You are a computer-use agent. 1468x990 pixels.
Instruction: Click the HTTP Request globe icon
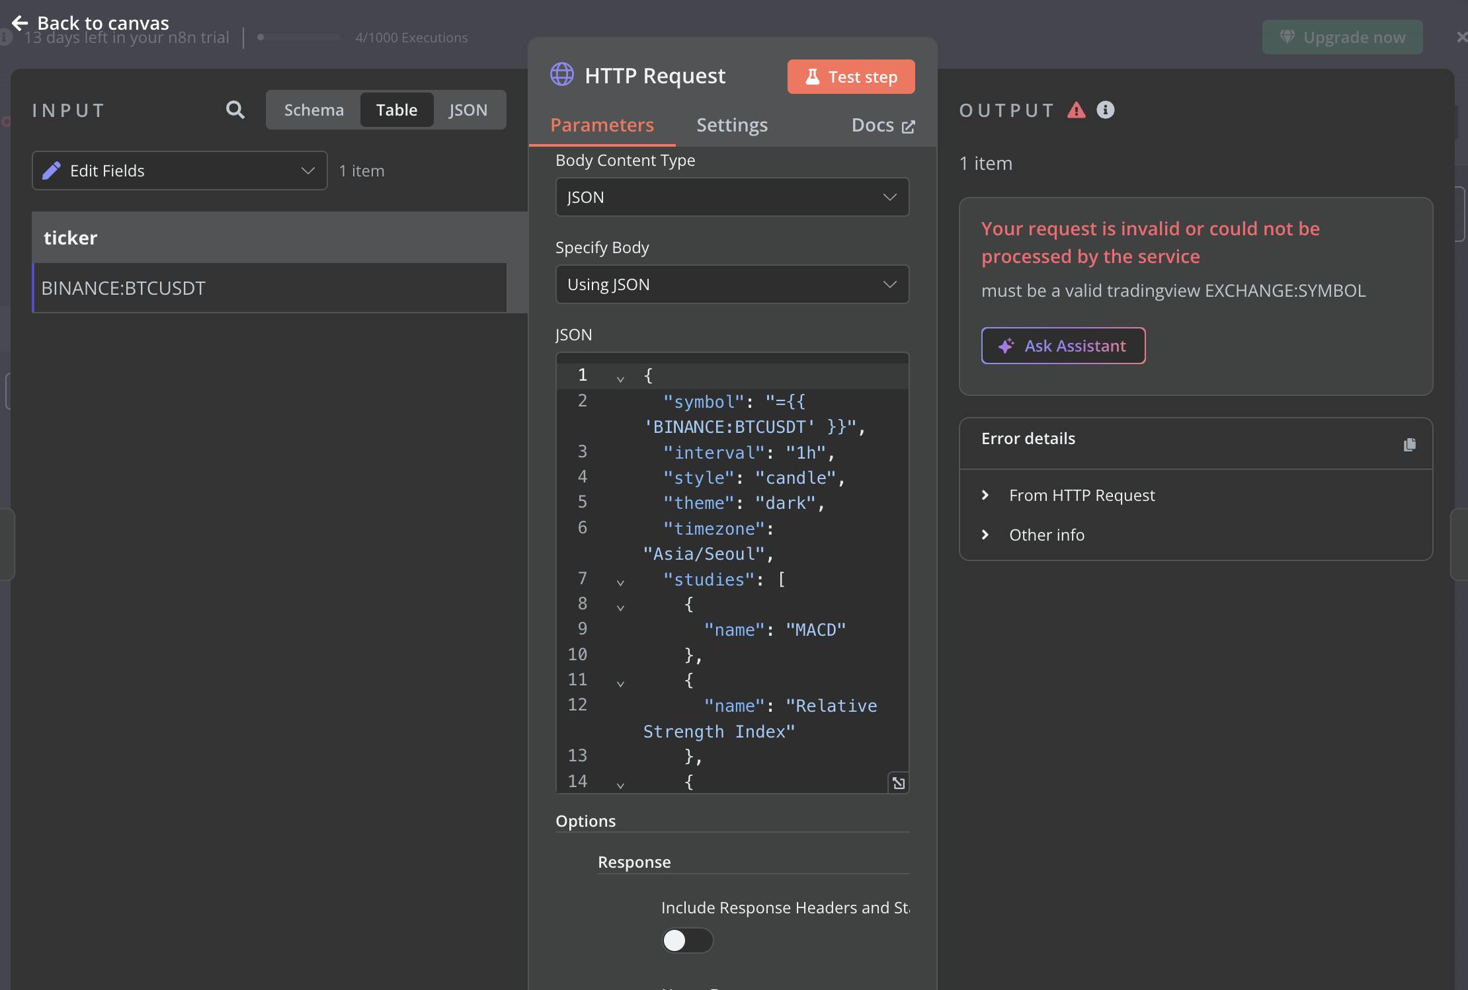pos(562,75)
